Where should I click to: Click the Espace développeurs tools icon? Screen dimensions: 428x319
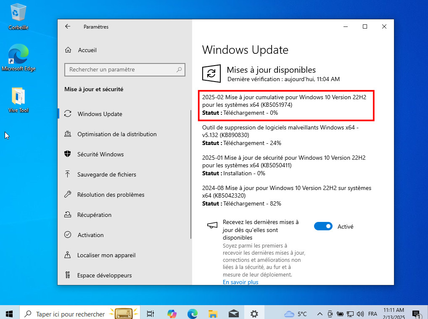[68, 275]
